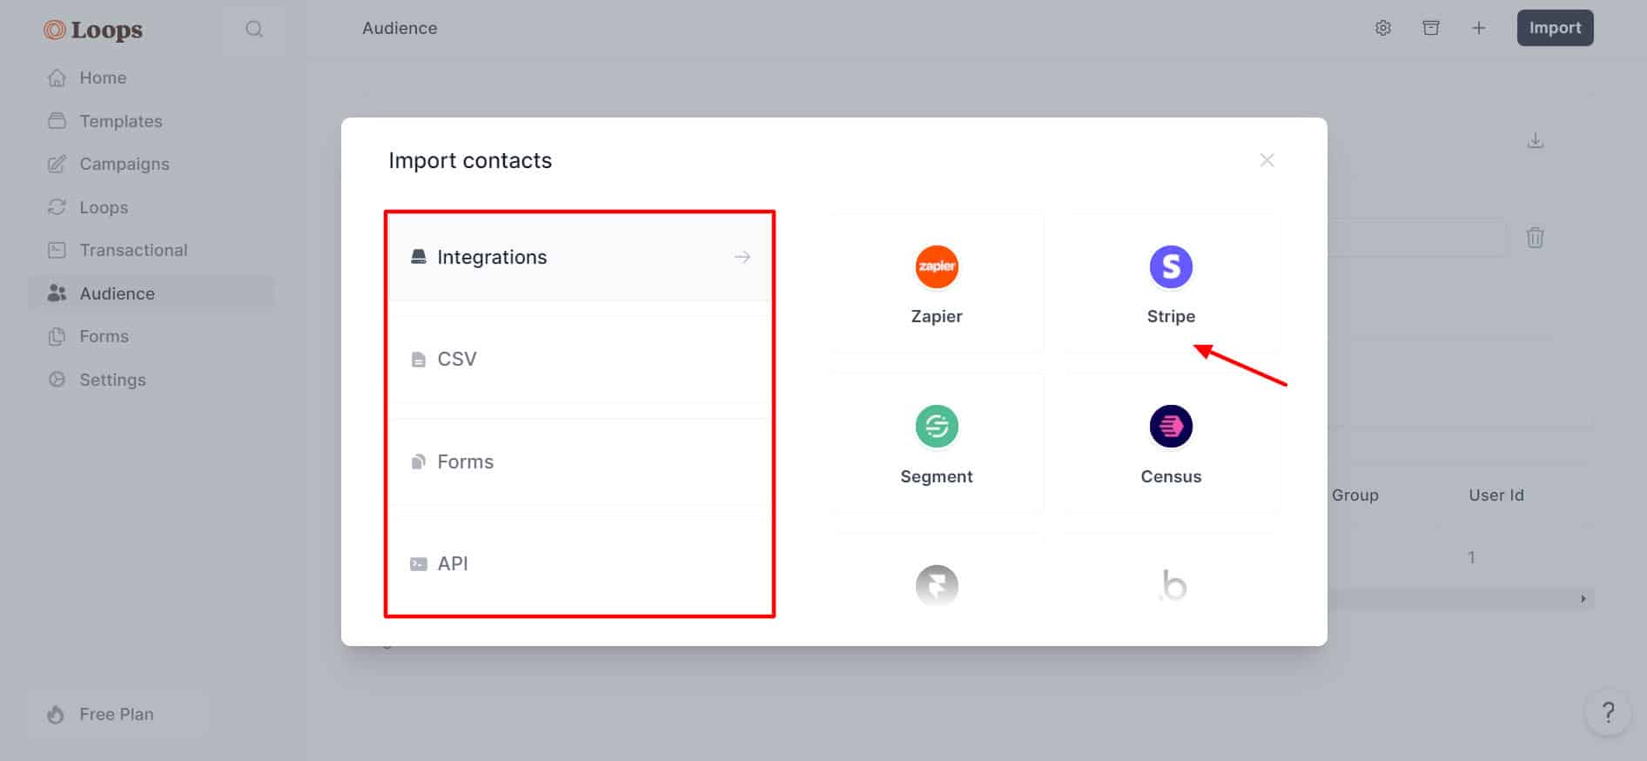The height and width of the screenshot is (761, 1647).
Task: Open the Free Plan button
Action: coord(117,714)
